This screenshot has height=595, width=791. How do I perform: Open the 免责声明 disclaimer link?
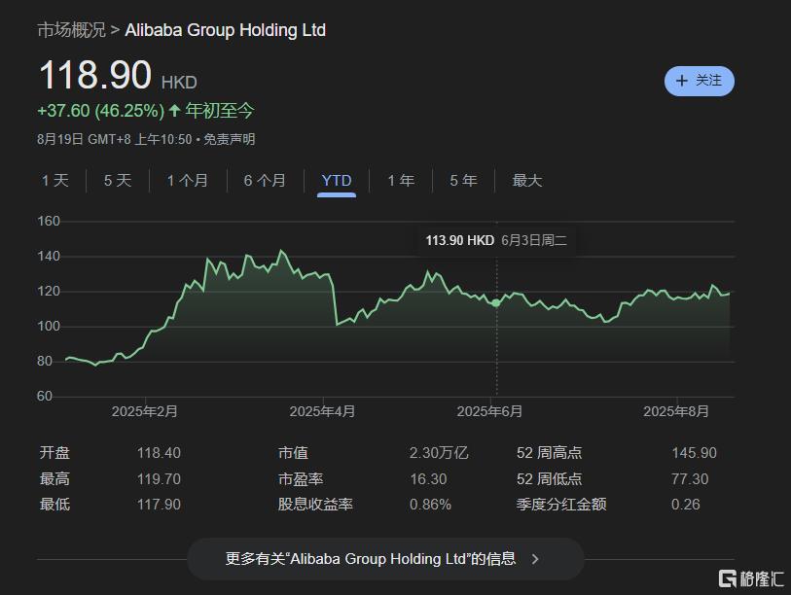[x=230, y=139]
